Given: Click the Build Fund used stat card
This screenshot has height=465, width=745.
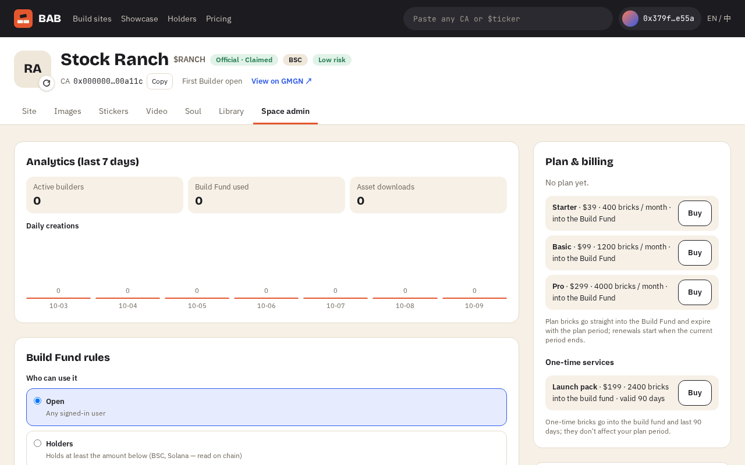Looking at the screenshot, I should [x=267, y=195].
